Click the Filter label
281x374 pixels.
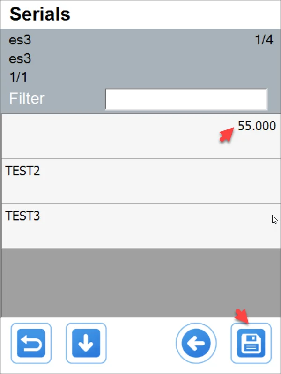[27, 99]
